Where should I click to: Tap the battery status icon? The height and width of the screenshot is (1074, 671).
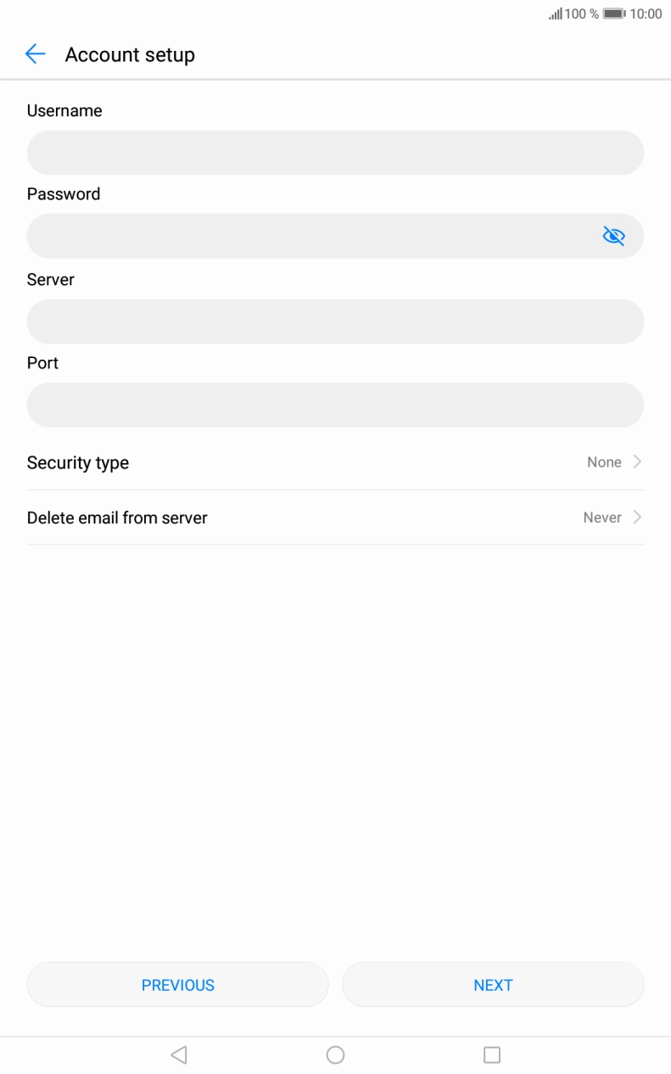pos(614,14)
